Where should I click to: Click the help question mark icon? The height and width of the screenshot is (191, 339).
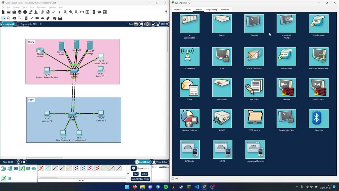[166, 12]
